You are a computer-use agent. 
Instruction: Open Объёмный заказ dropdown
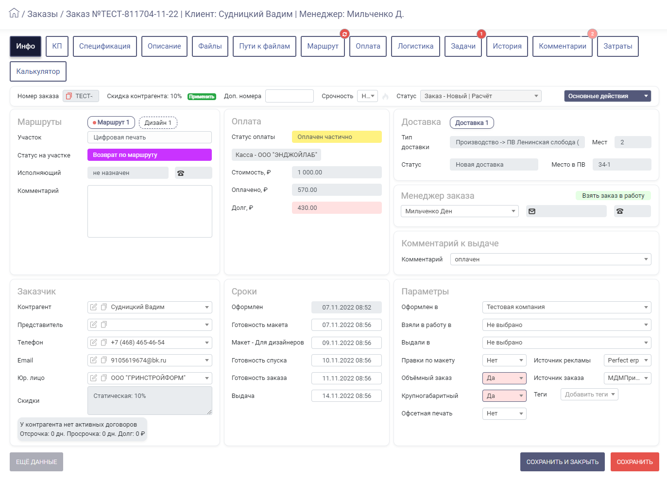(x=504, y=378)
